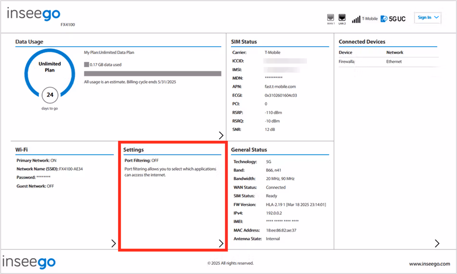Viewport: 457px width, 274px height.
Task: Click the 24 days to go badge
Action: [x=50, y=95]
